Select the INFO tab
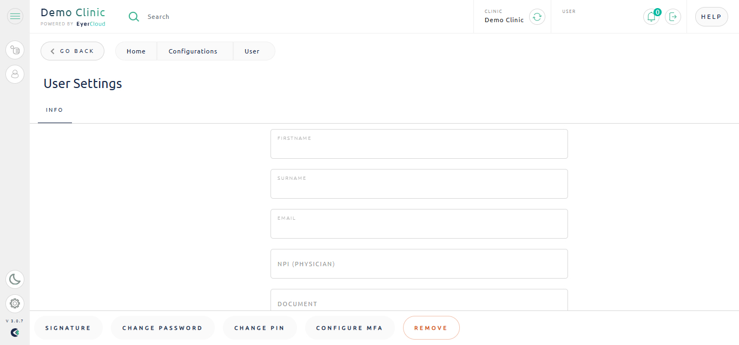 [55, 110]
